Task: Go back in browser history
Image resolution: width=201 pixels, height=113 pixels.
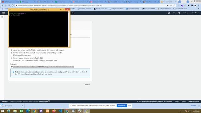Action: [x=2, y=6]
